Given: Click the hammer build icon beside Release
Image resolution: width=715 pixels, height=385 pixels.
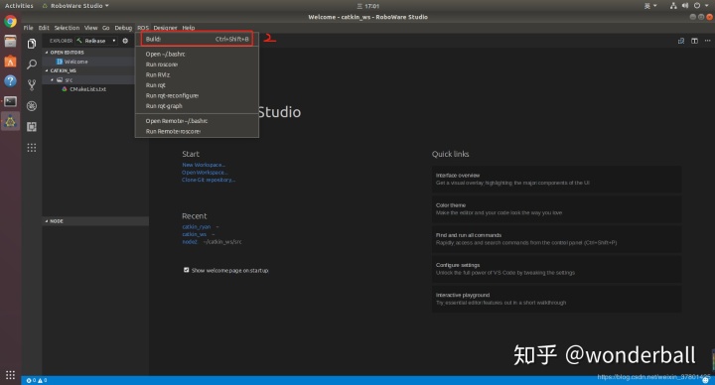Looking at the screenshot, I should point(79,41).
